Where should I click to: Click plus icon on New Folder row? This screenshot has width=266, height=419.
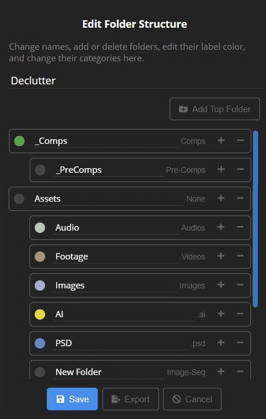221,371
